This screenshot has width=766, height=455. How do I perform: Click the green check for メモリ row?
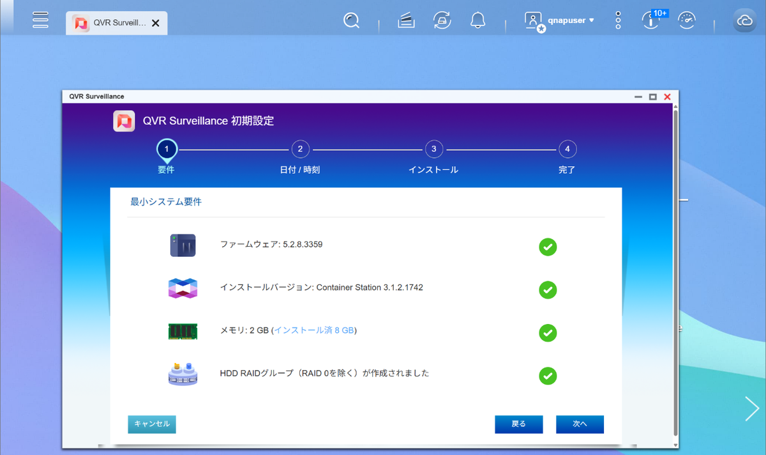(x=548, y=333)
